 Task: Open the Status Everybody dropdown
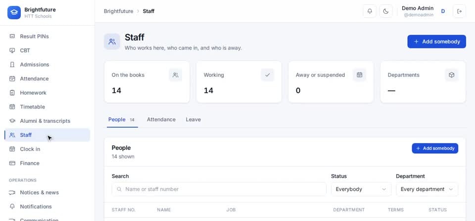[361, 189]
